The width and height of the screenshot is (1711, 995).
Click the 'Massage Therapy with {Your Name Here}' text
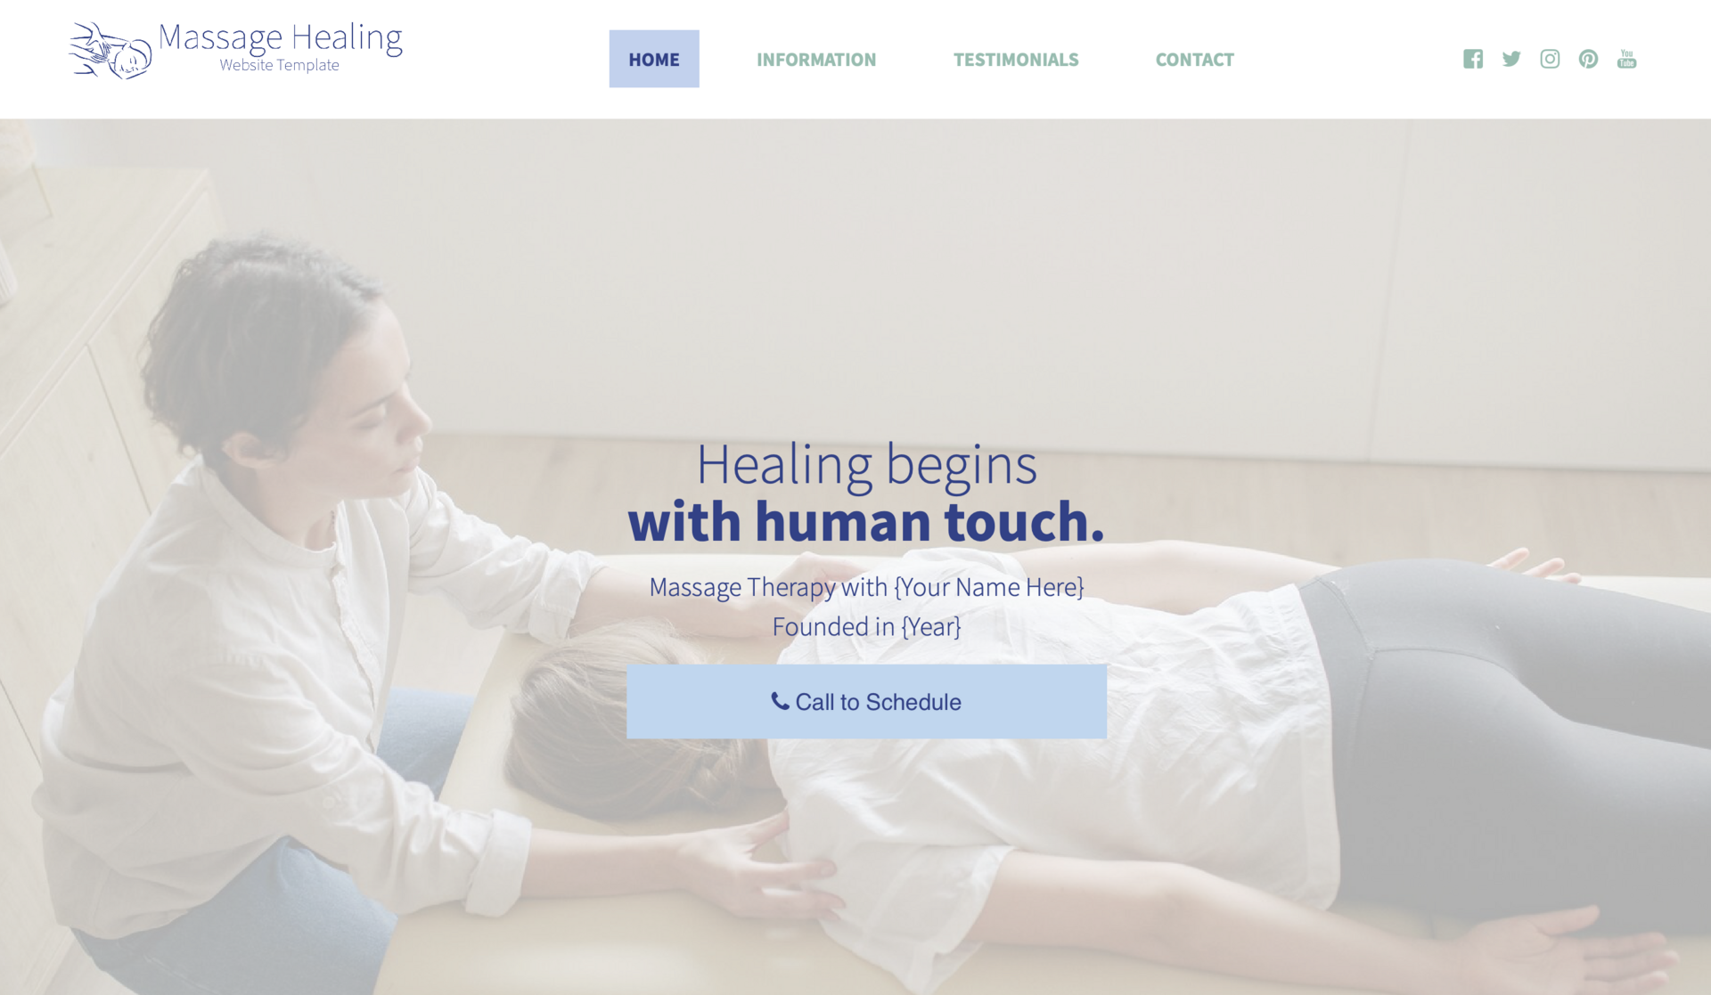tap(866, 587)
